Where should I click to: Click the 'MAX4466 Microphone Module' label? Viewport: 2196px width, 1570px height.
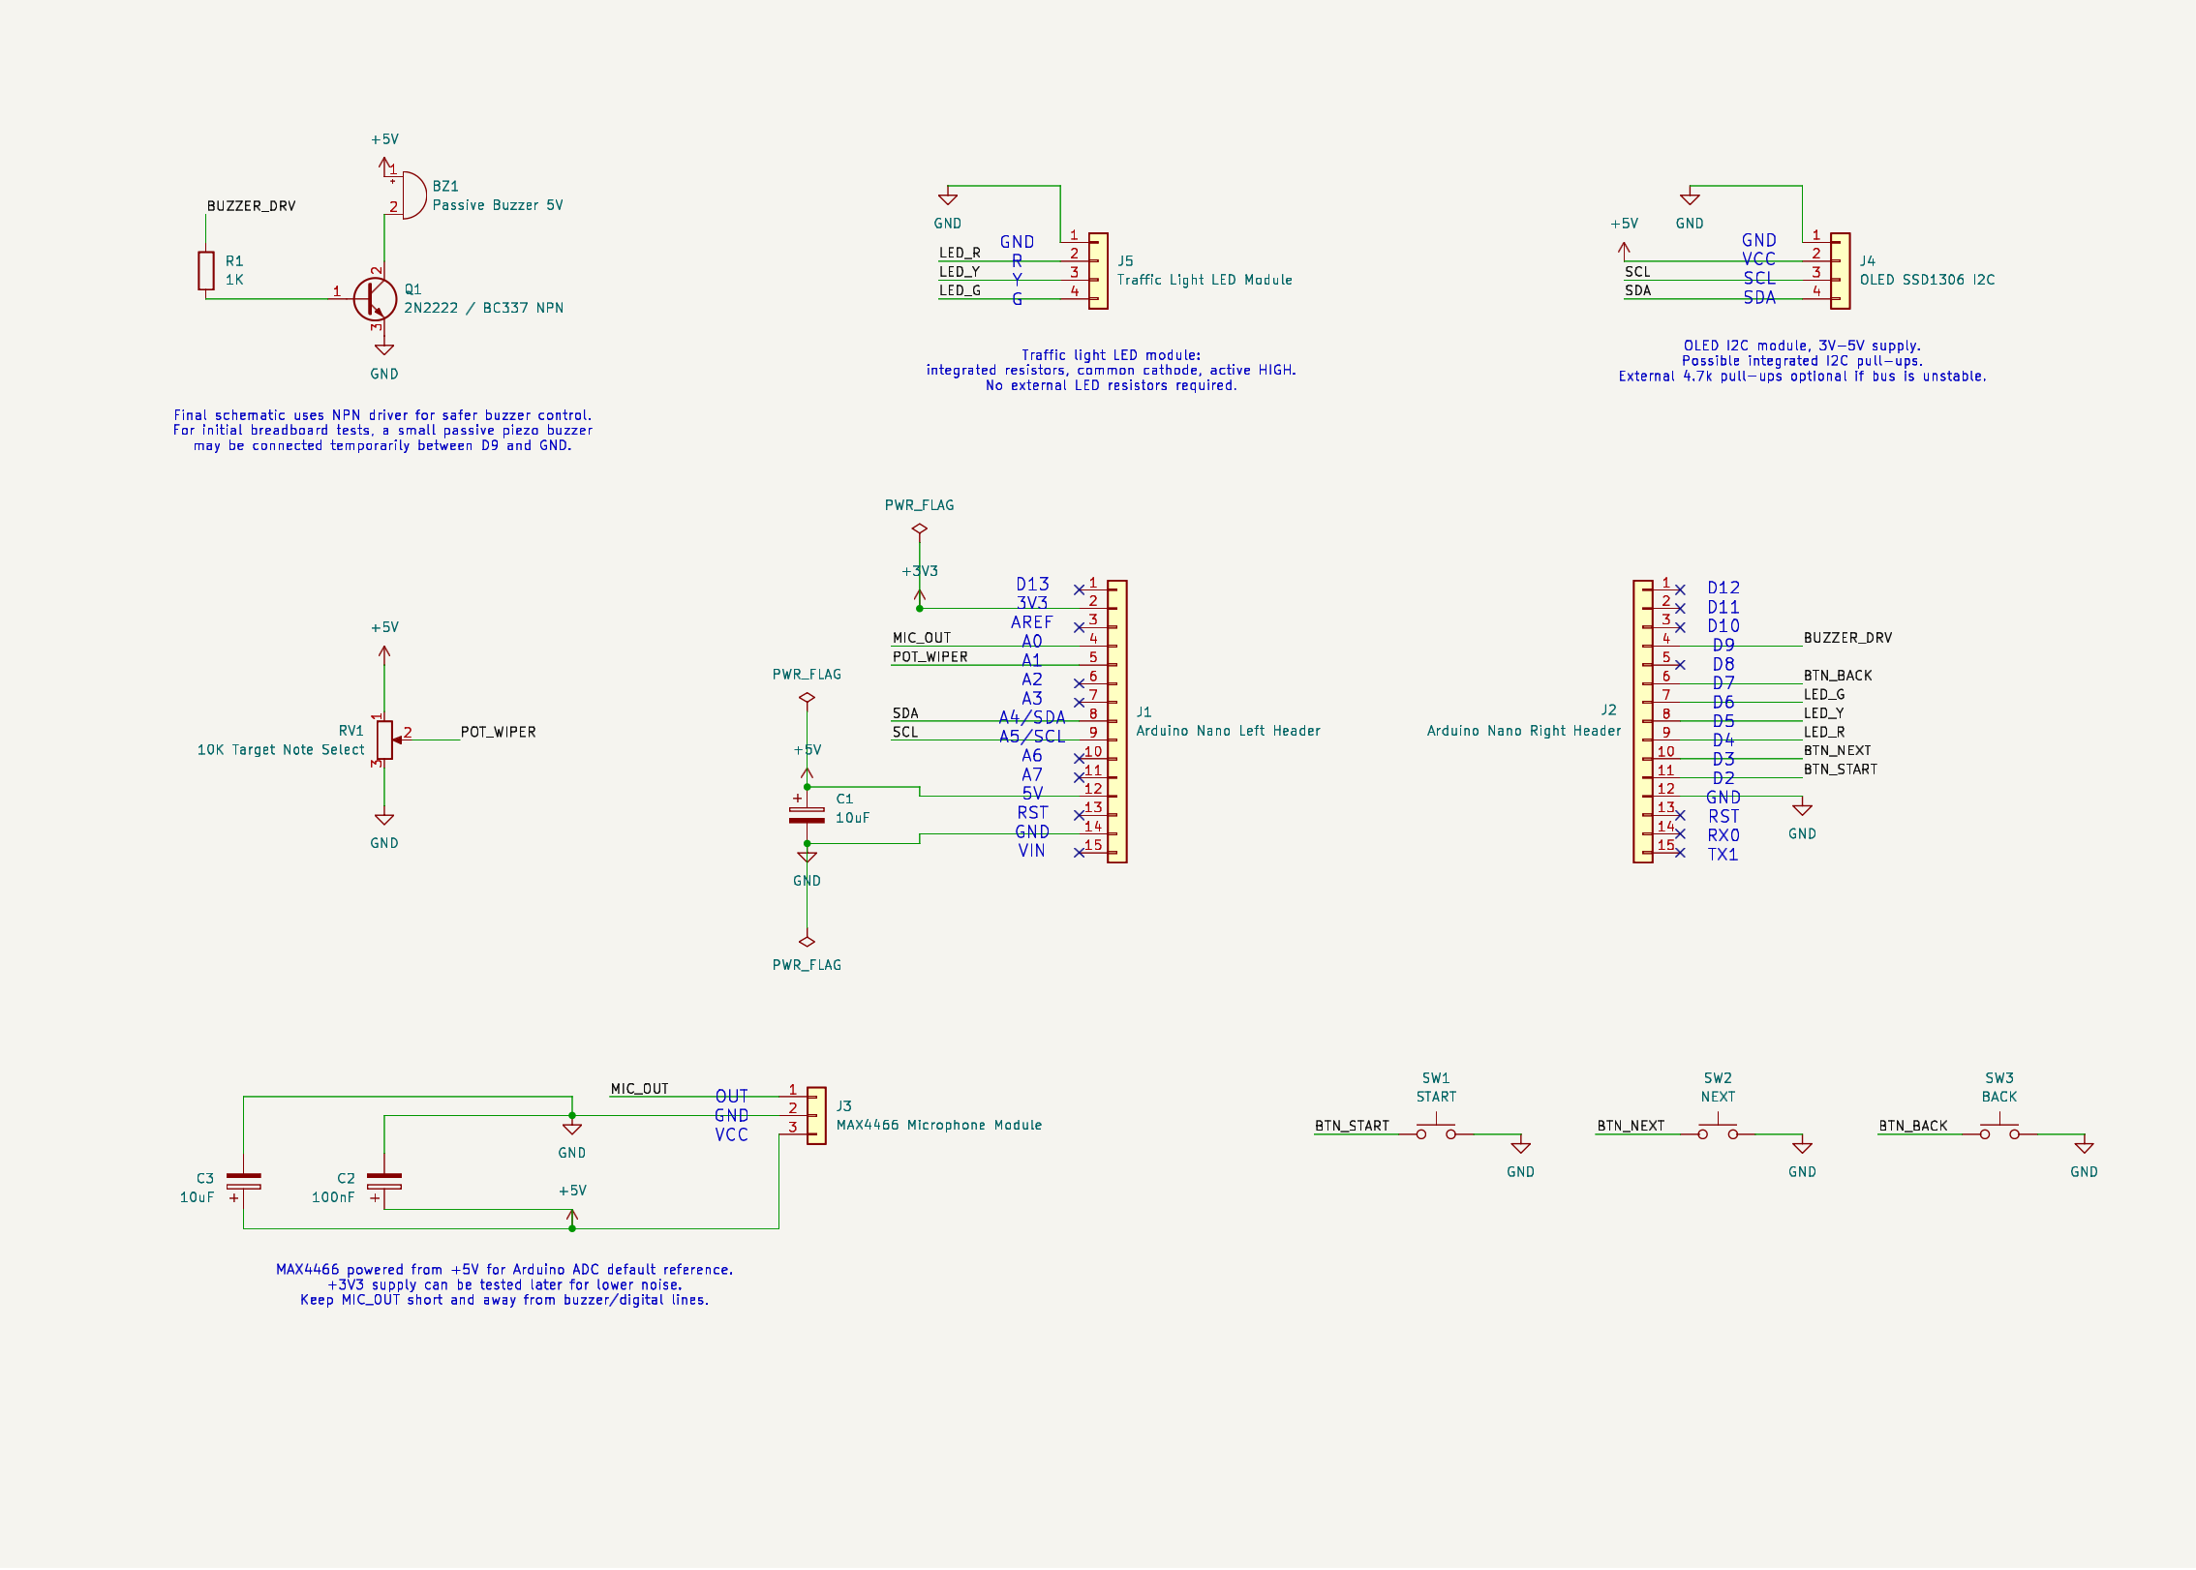point(939,1125)
